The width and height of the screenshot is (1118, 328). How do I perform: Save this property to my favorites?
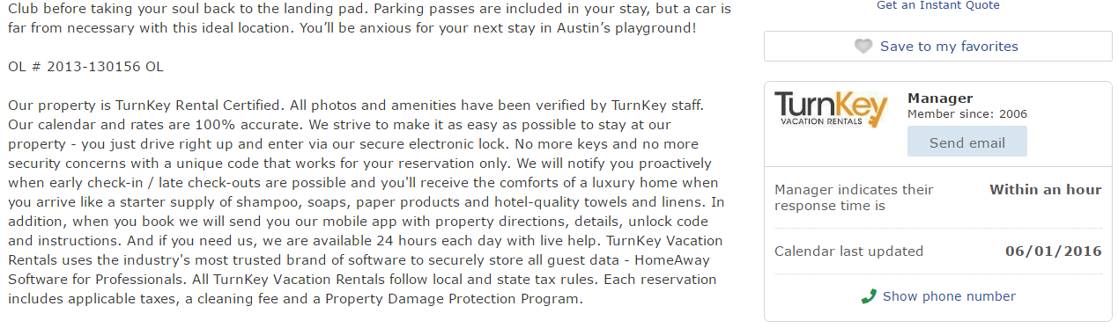[x=938, y=47]
